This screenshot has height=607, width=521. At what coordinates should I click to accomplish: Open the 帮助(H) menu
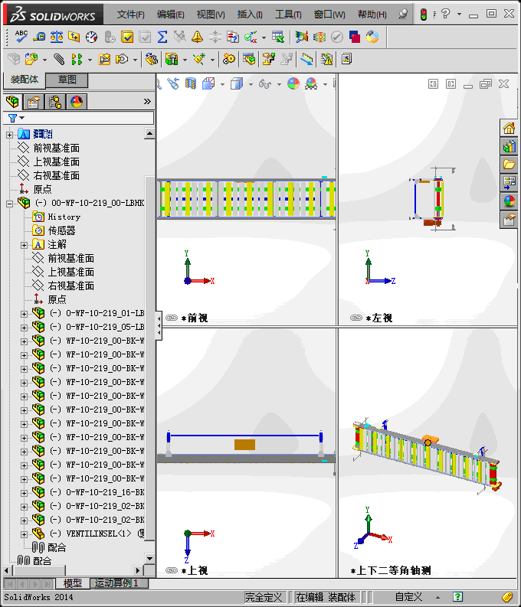click(x=372, y=15)
